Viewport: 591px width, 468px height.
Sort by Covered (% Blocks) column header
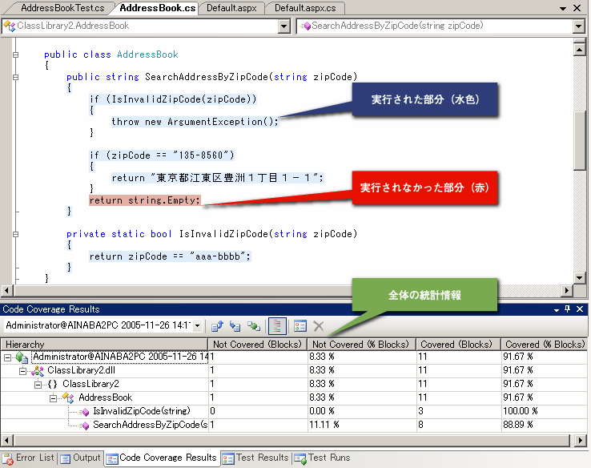(x=544, y=345)
